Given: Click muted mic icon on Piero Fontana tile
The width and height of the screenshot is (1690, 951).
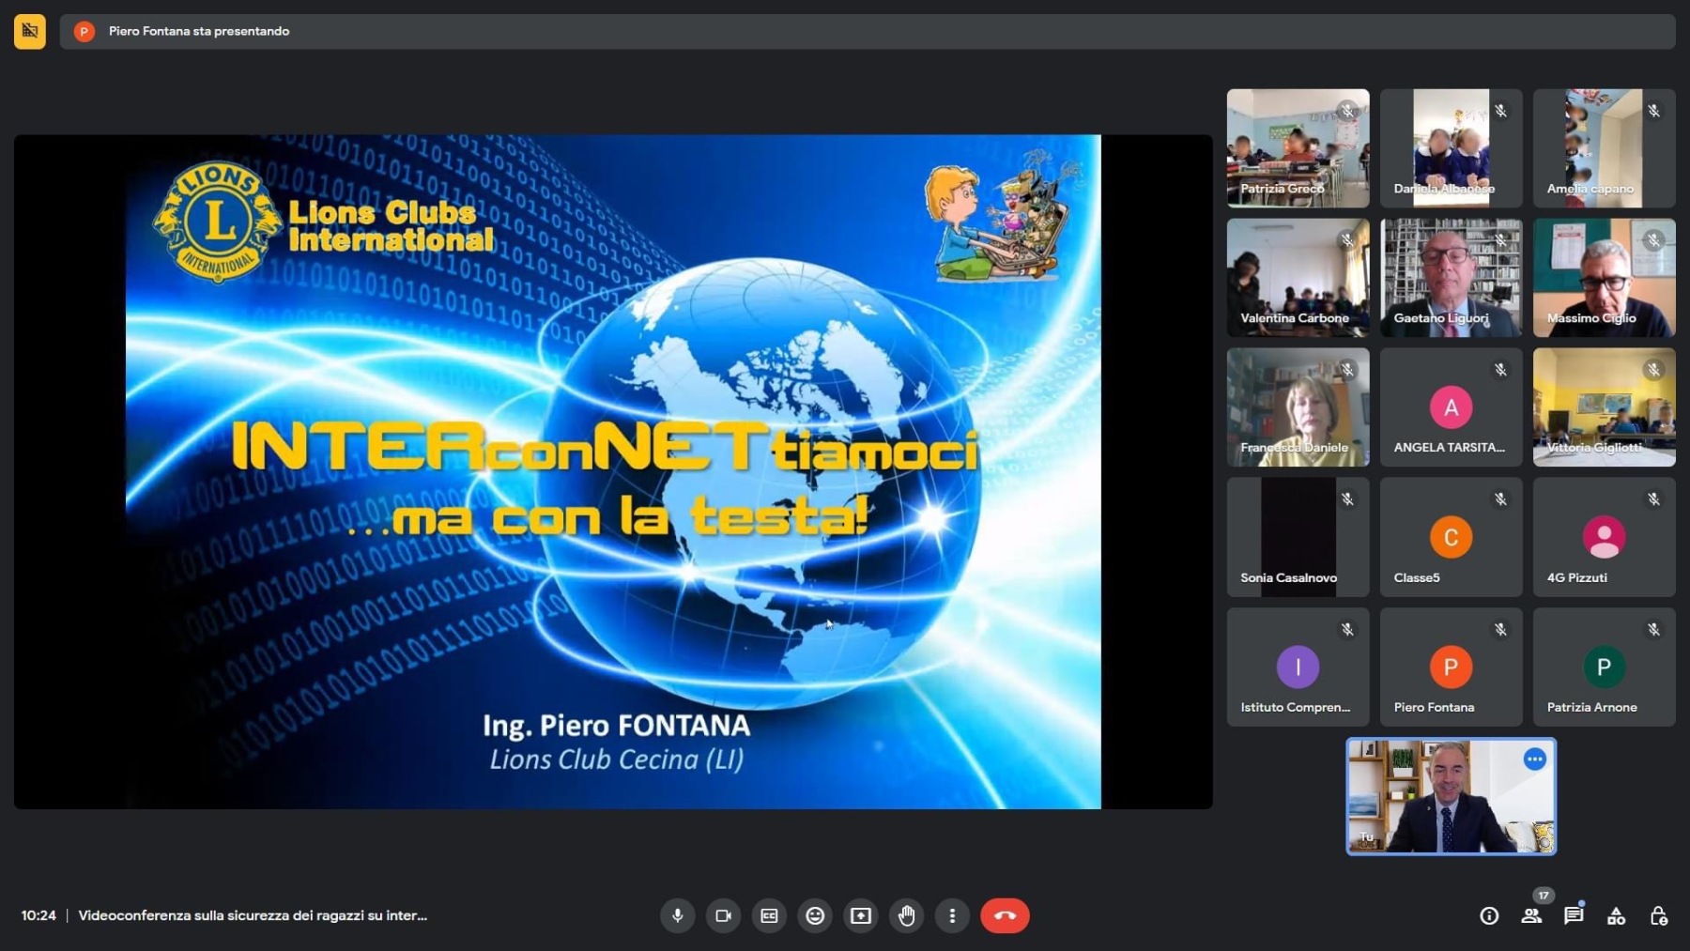Looking at the screenshot, I should pyautogui.click(x=1500, y=629).
